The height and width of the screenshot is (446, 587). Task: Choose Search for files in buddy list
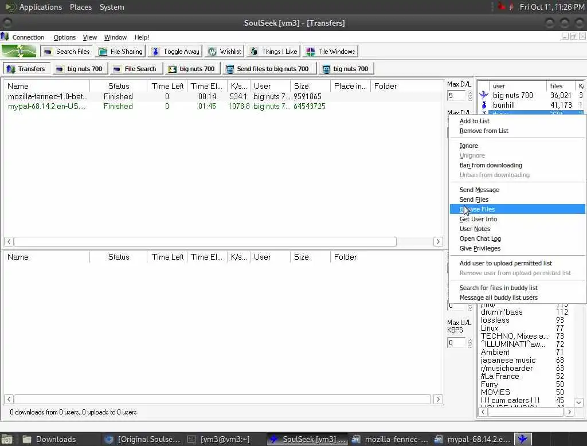coord(518,288)
